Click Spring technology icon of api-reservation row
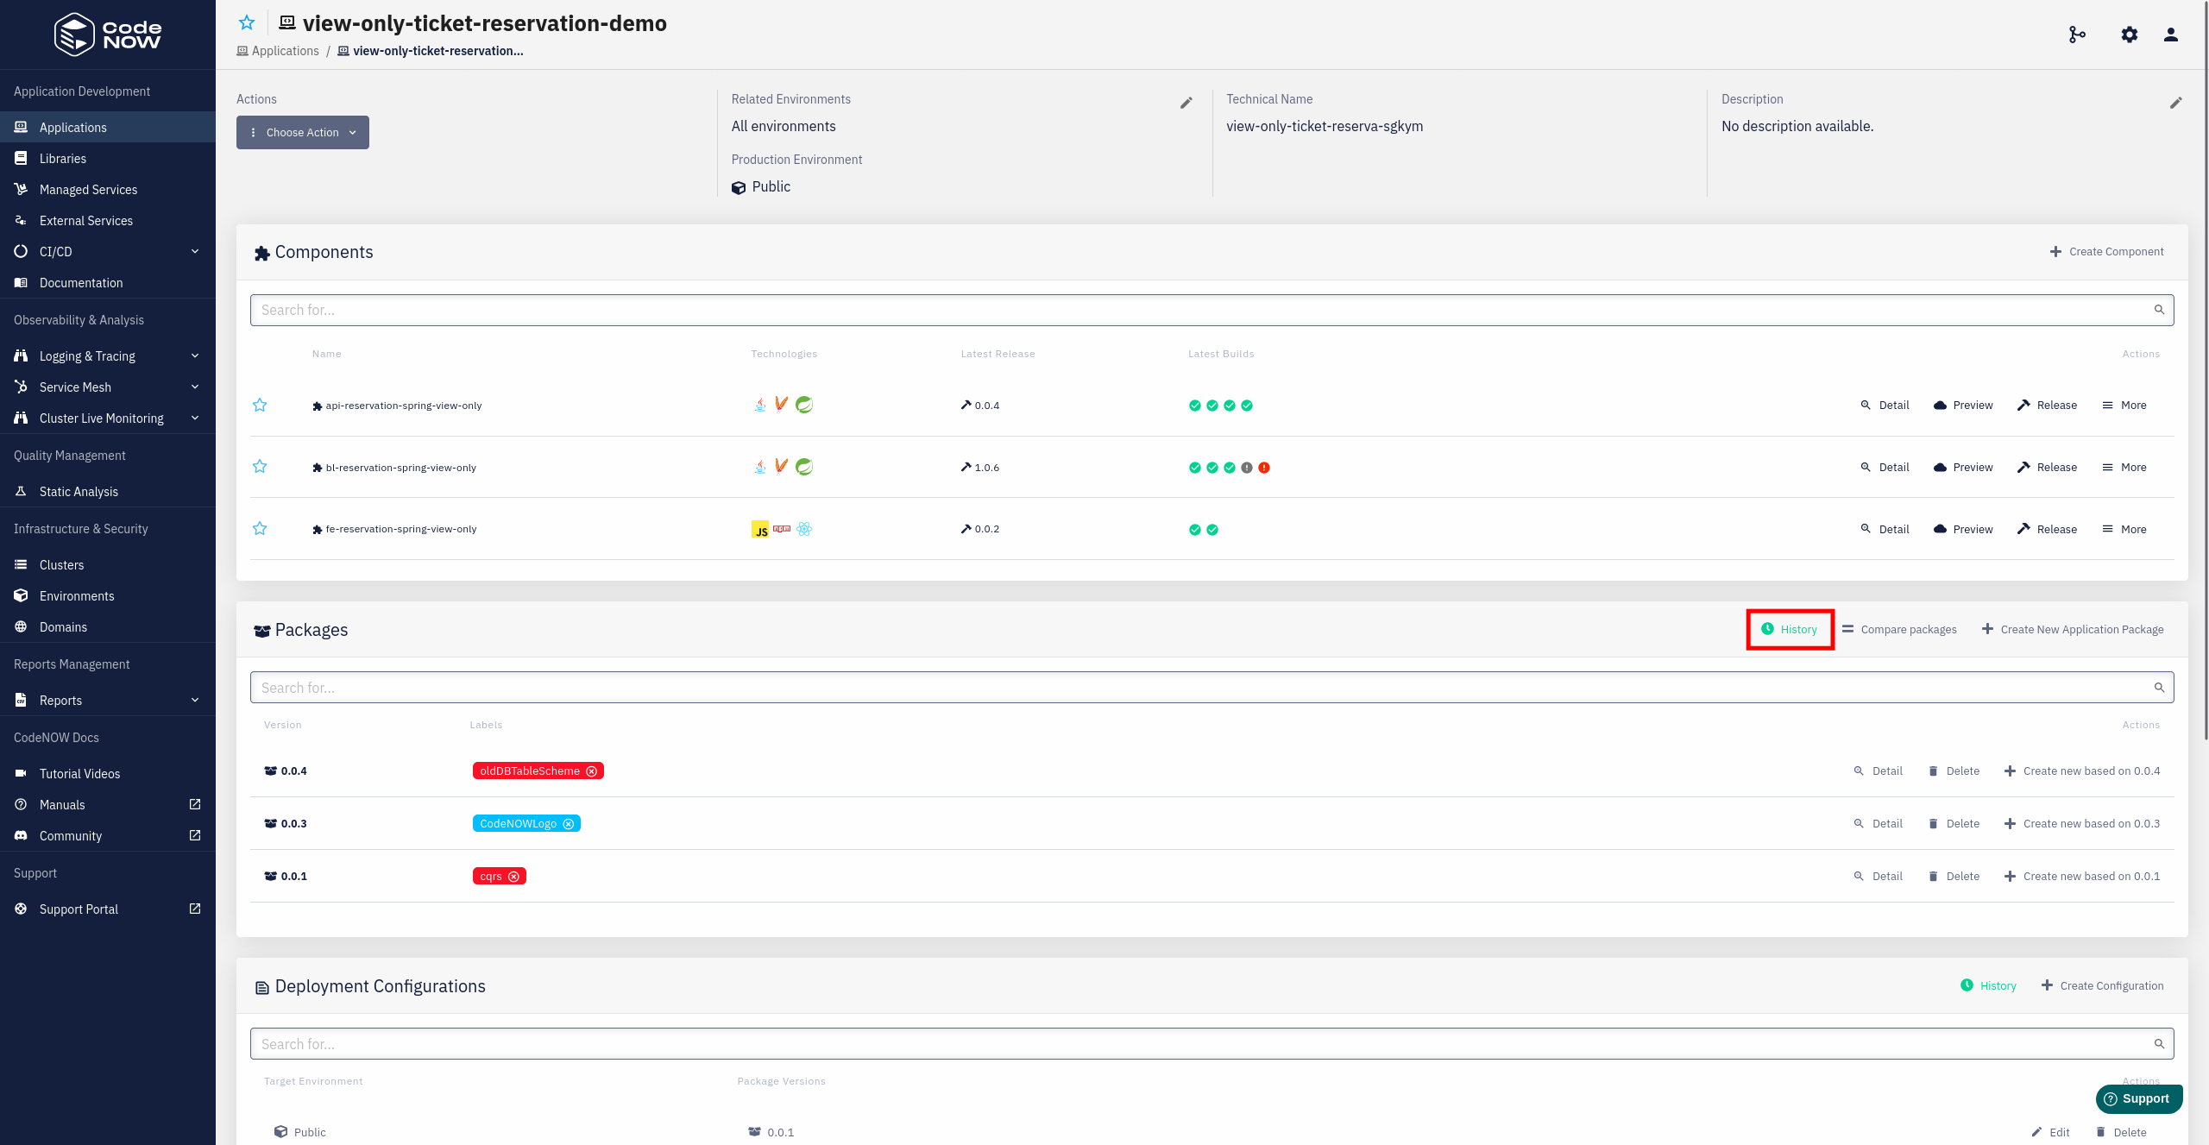 coord(804,405)
